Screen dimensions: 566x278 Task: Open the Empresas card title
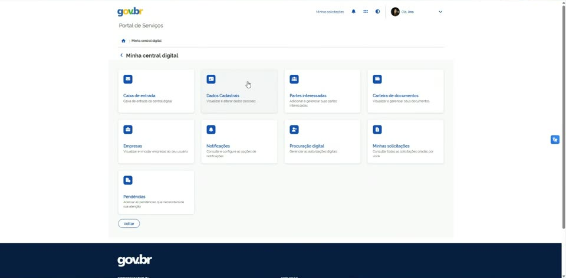pos(133,146)
